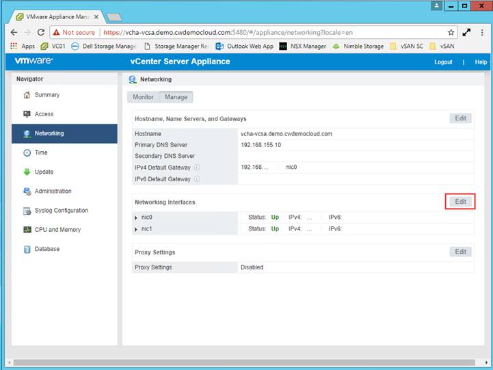Click the Networking header globe icon
Image resolution: width=493 pixels, height=370 pixels.
click(x=133, y=79)
